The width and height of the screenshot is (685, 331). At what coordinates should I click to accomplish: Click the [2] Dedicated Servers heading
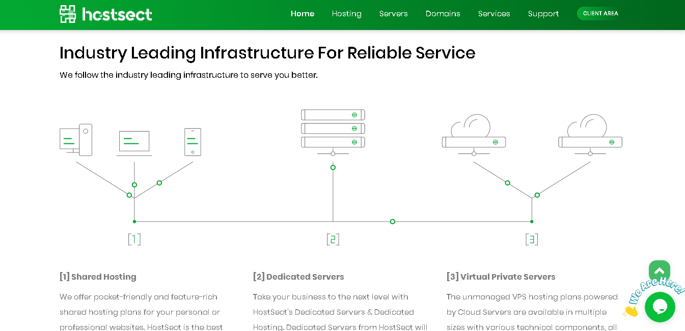(x=298, y=277)
